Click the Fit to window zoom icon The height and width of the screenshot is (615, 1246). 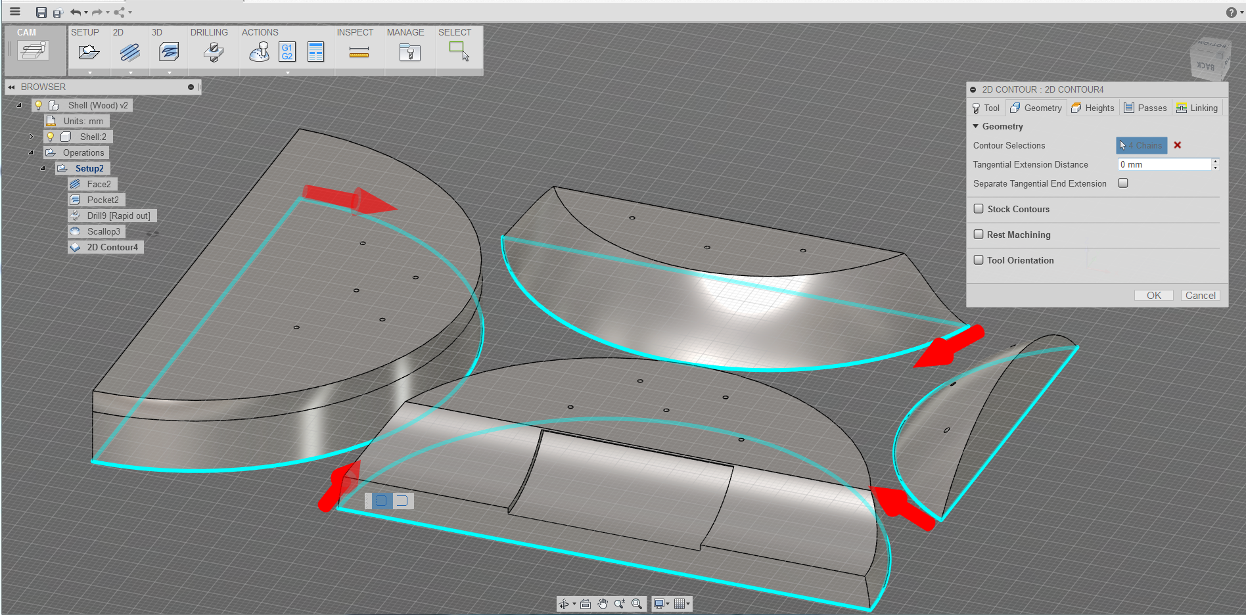(637, 604)
